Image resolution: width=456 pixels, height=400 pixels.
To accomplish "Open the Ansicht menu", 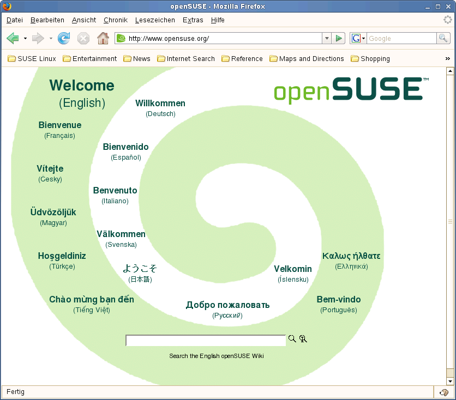I will 84,20.
